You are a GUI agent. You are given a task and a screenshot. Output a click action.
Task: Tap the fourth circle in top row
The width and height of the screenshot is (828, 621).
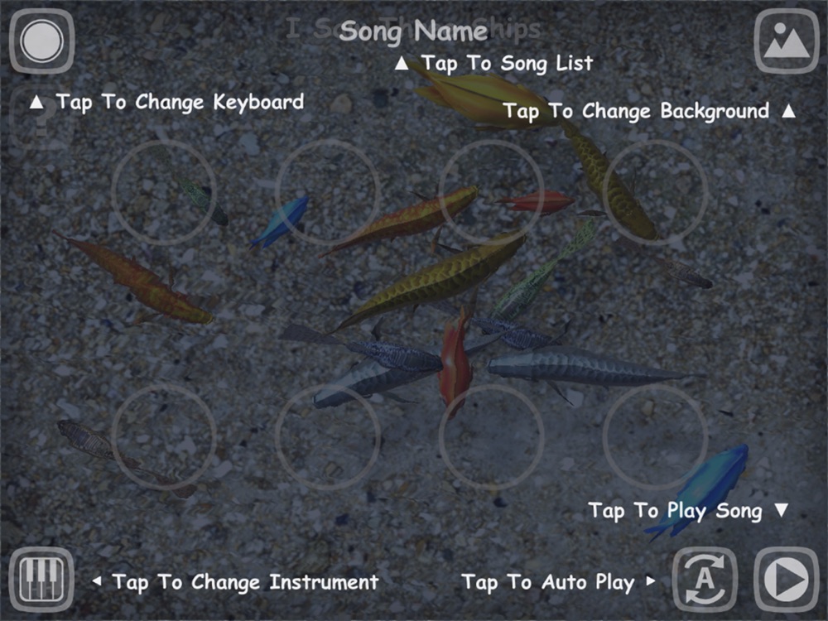[x=655, y=192]
